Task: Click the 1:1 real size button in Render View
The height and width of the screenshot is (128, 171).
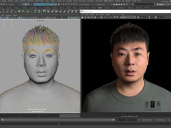Action: click(x=111, y=17)
